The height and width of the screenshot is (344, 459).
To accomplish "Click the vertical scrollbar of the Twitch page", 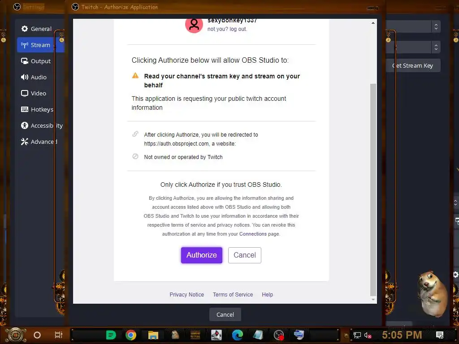I will (373, 189).
